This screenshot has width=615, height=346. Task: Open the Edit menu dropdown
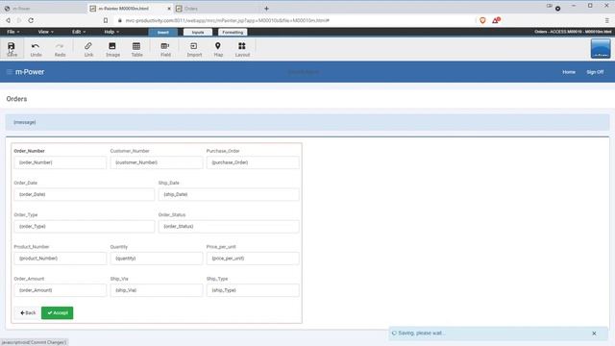pyautogui.click(x=79, y=32)
